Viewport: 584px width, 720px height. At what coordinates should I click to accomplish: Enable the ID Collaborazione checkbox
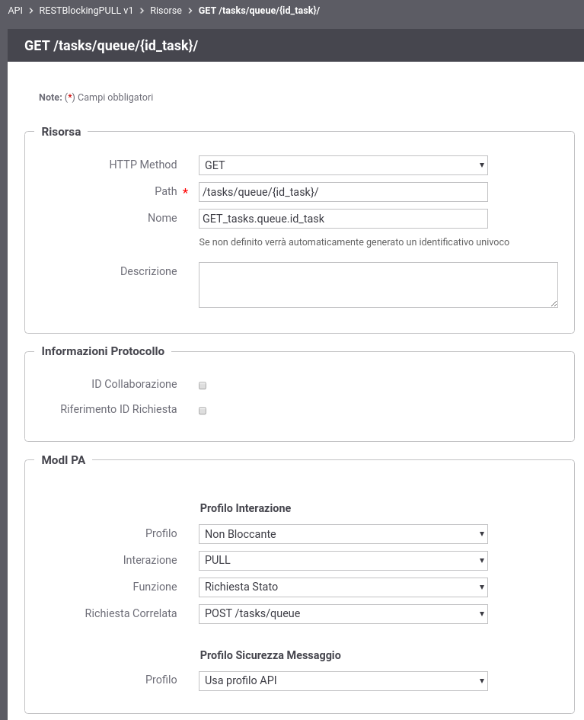tap(203, 386)
